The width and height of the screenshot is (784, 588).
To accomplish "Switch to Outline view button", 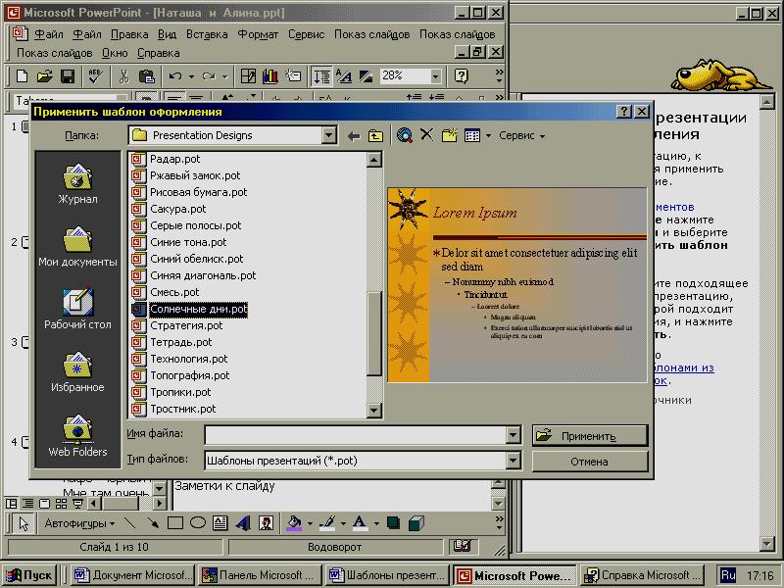I will (x=28, y=504).
